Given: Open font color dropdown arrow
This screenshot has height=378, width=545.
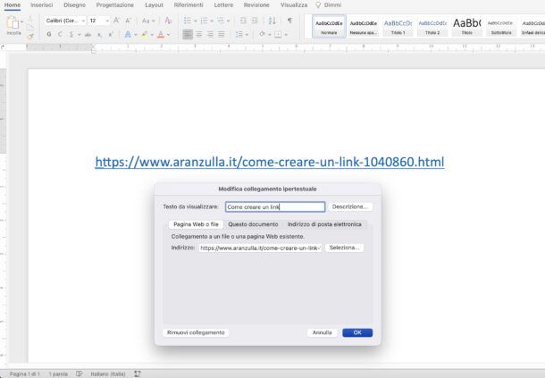Looking at the screenshot, I should 168,35.
